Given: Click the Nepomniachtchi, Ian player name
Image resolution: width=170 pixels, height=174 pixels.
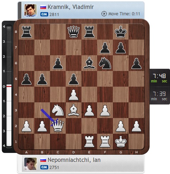Looking at the screenshot, I should point(74,160).
